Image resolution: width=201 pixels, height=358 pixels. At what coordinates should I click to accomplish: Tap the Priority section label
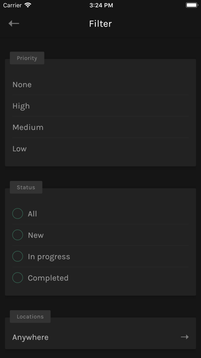pos(27,58)
